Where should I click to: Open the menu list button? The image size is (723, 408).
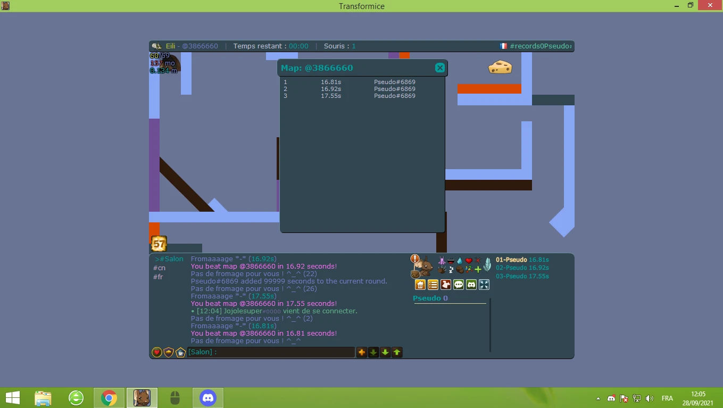click(x=433, y=285)
